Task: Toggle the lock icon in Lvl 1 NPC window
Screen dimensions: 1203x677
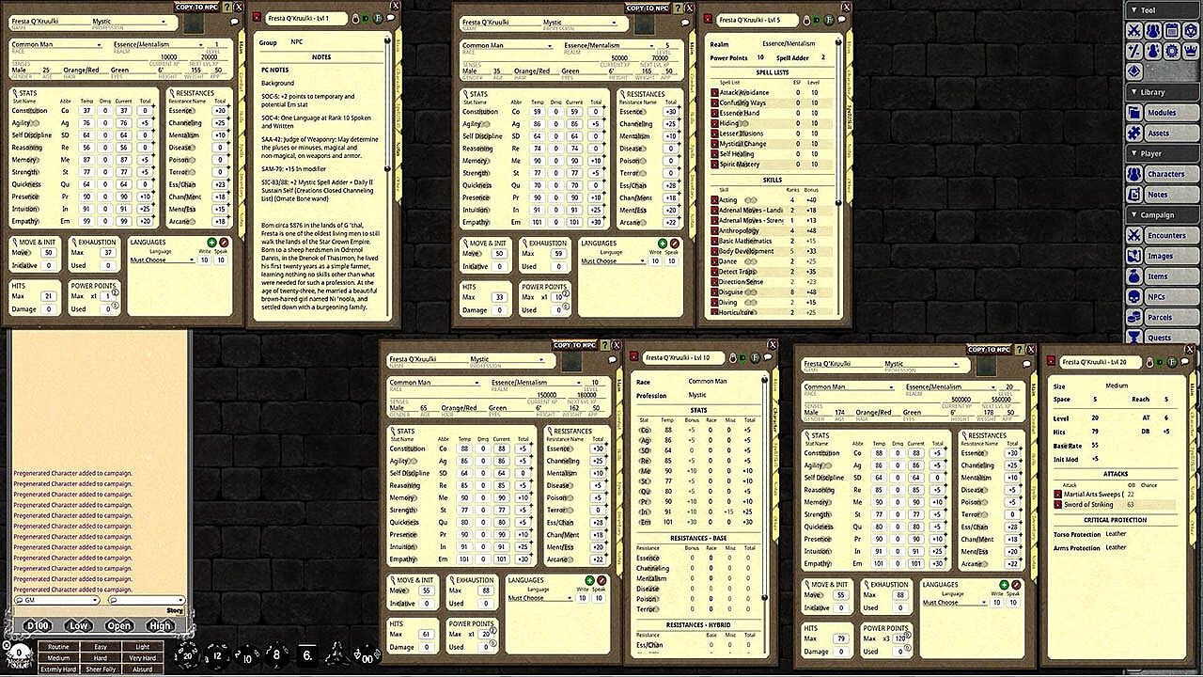Action: coord(354,19)
